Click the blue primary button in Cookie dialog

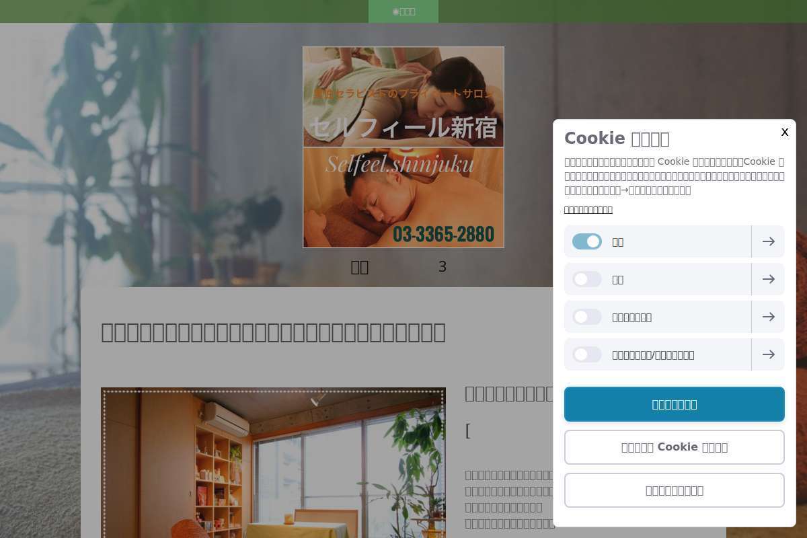(x=675, y=404)
